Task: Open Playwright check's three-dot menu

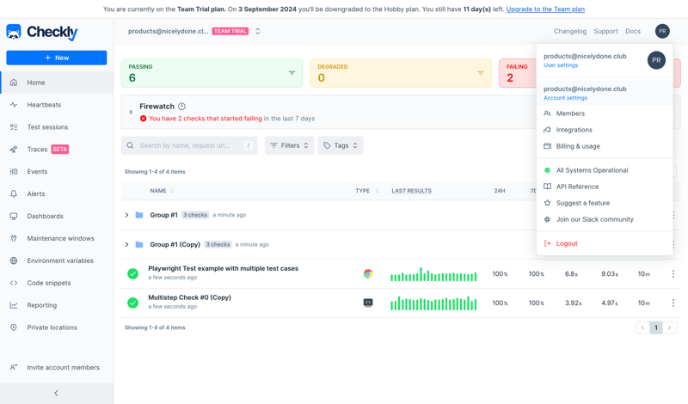Action: point(673,273)
